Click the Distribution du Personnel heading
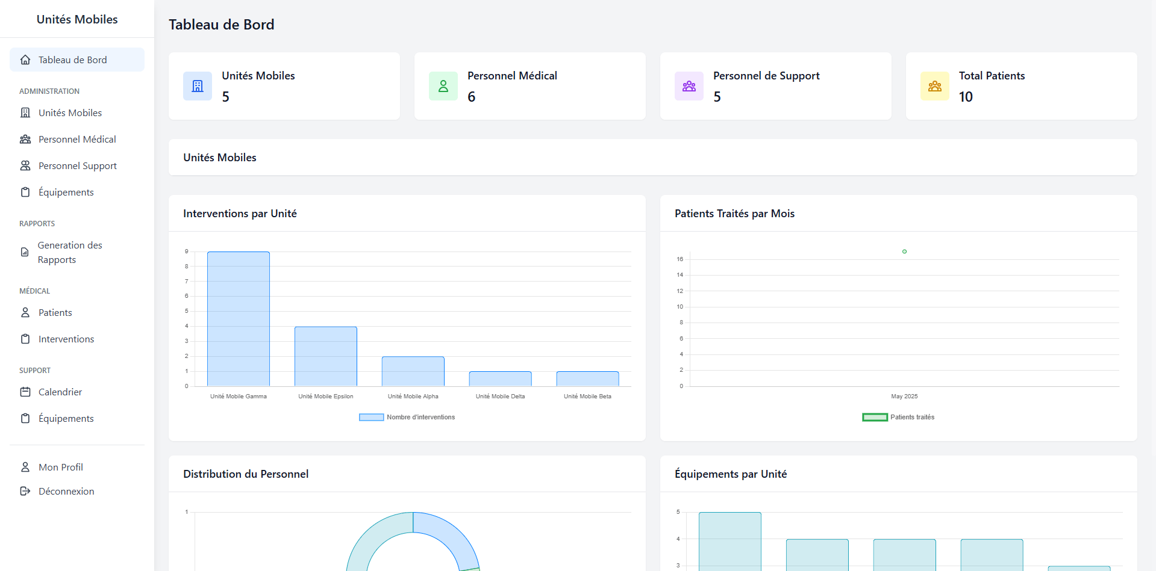The height and width of the screenshot is (571, 1156). coord(246,474)
